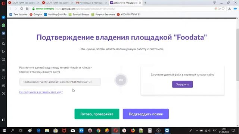Open Speed Dial from the address bar
The width and height of the screenshot is (239, 134).
pyautogui.click(x=27, y=9)
